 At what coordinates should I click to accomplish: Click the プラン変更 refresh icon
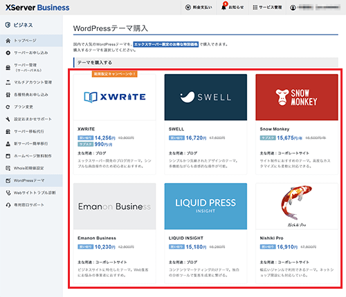coord(8,107)
